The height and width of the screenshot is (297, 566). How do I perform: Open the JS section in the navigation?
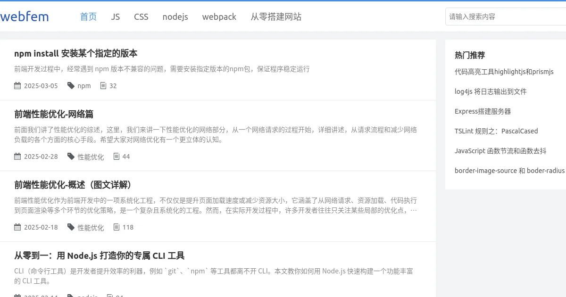point(115,16)
